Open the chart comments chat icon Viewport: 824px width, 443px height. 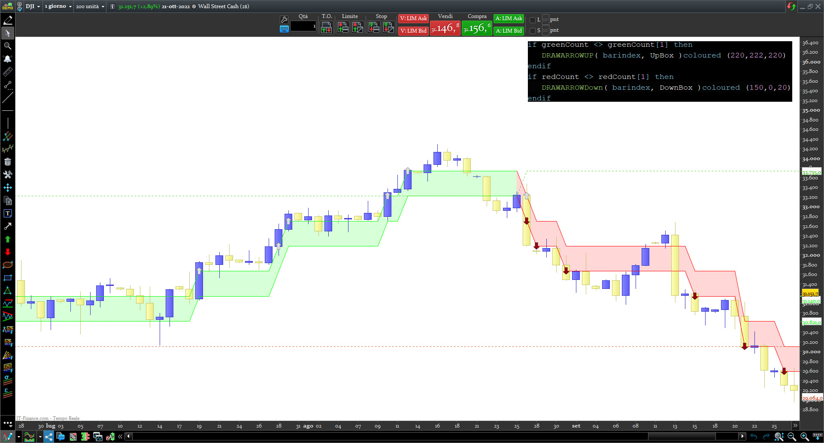point(61,437)
